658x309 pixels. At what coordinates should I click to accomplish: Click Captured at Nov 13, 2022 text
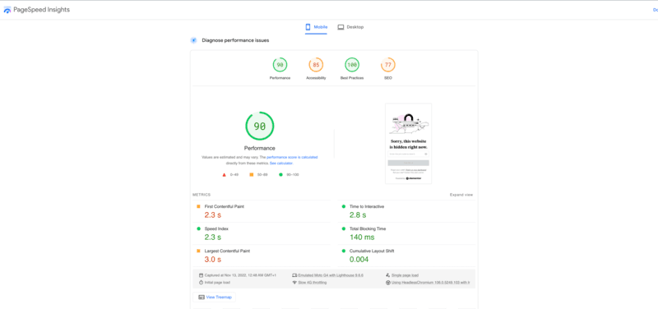pyautogui.click(x=240, y=275)
